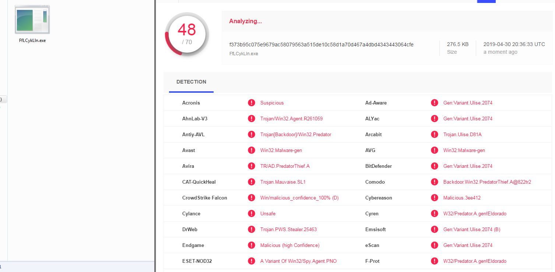Click the 'Suspicious' result for Acronis
555x272 pixels.
click(272, 103)
